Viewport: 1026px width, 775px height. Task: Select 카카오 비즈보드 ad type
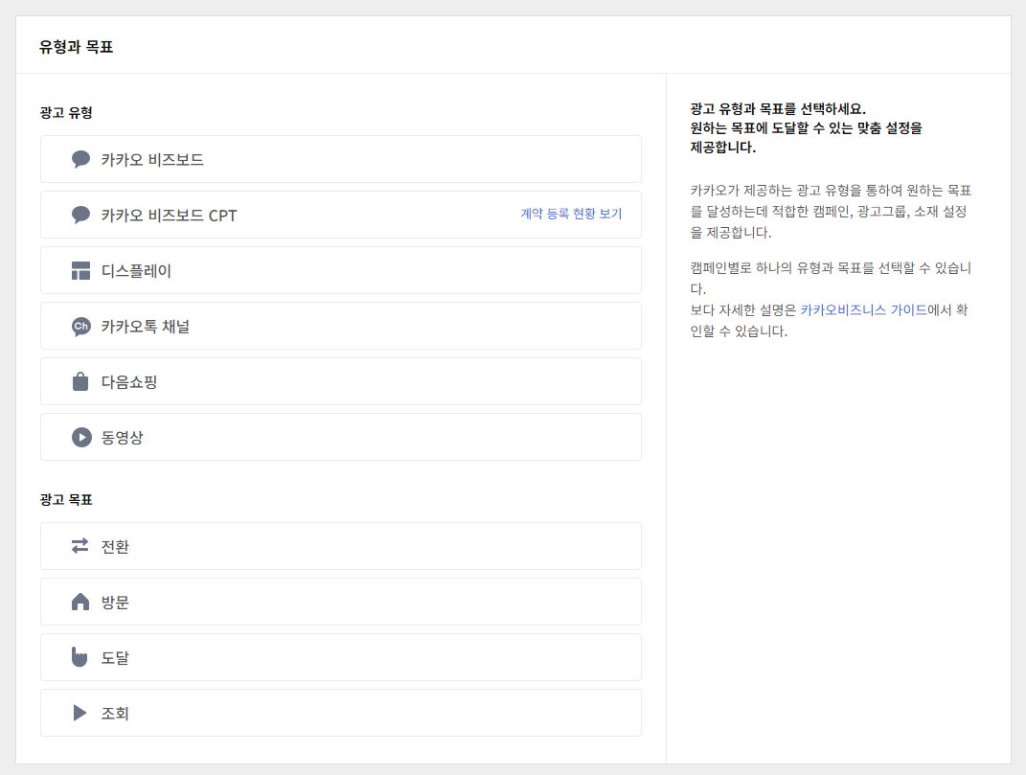click(340, 159)
